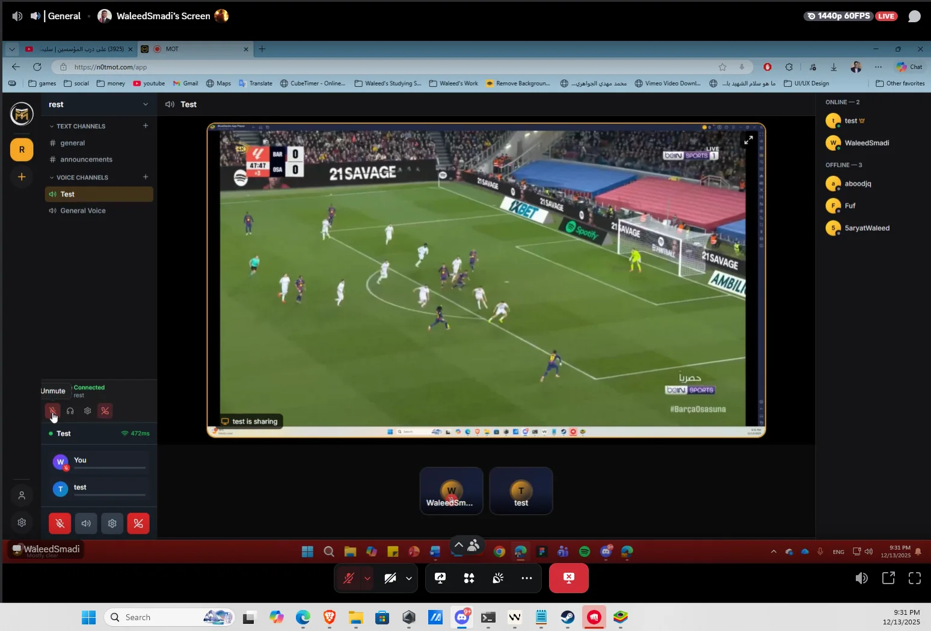Open the user settings gear in left sidebar
The width and height of the screenshot is (931, 631).
click(22, 522)
